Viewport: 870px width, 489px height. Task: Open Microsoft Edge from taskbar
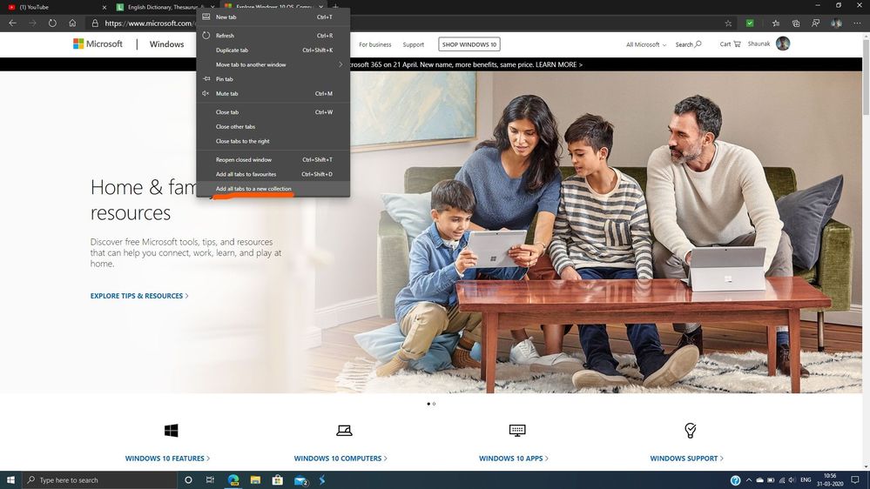pos(233,480)
